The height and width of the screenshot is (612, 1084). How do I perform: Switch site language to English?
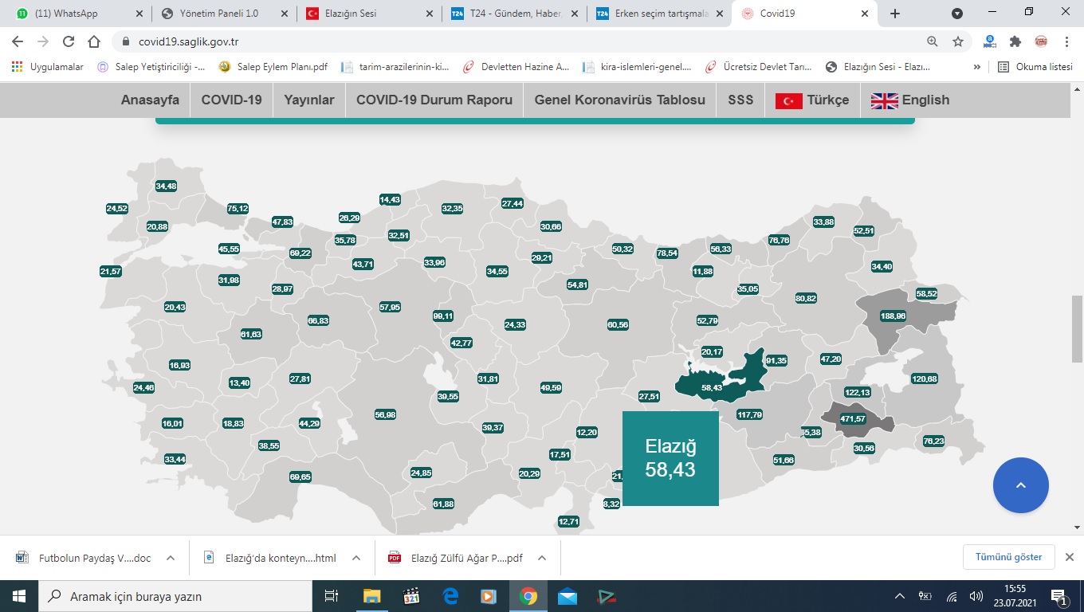[910, 100]
